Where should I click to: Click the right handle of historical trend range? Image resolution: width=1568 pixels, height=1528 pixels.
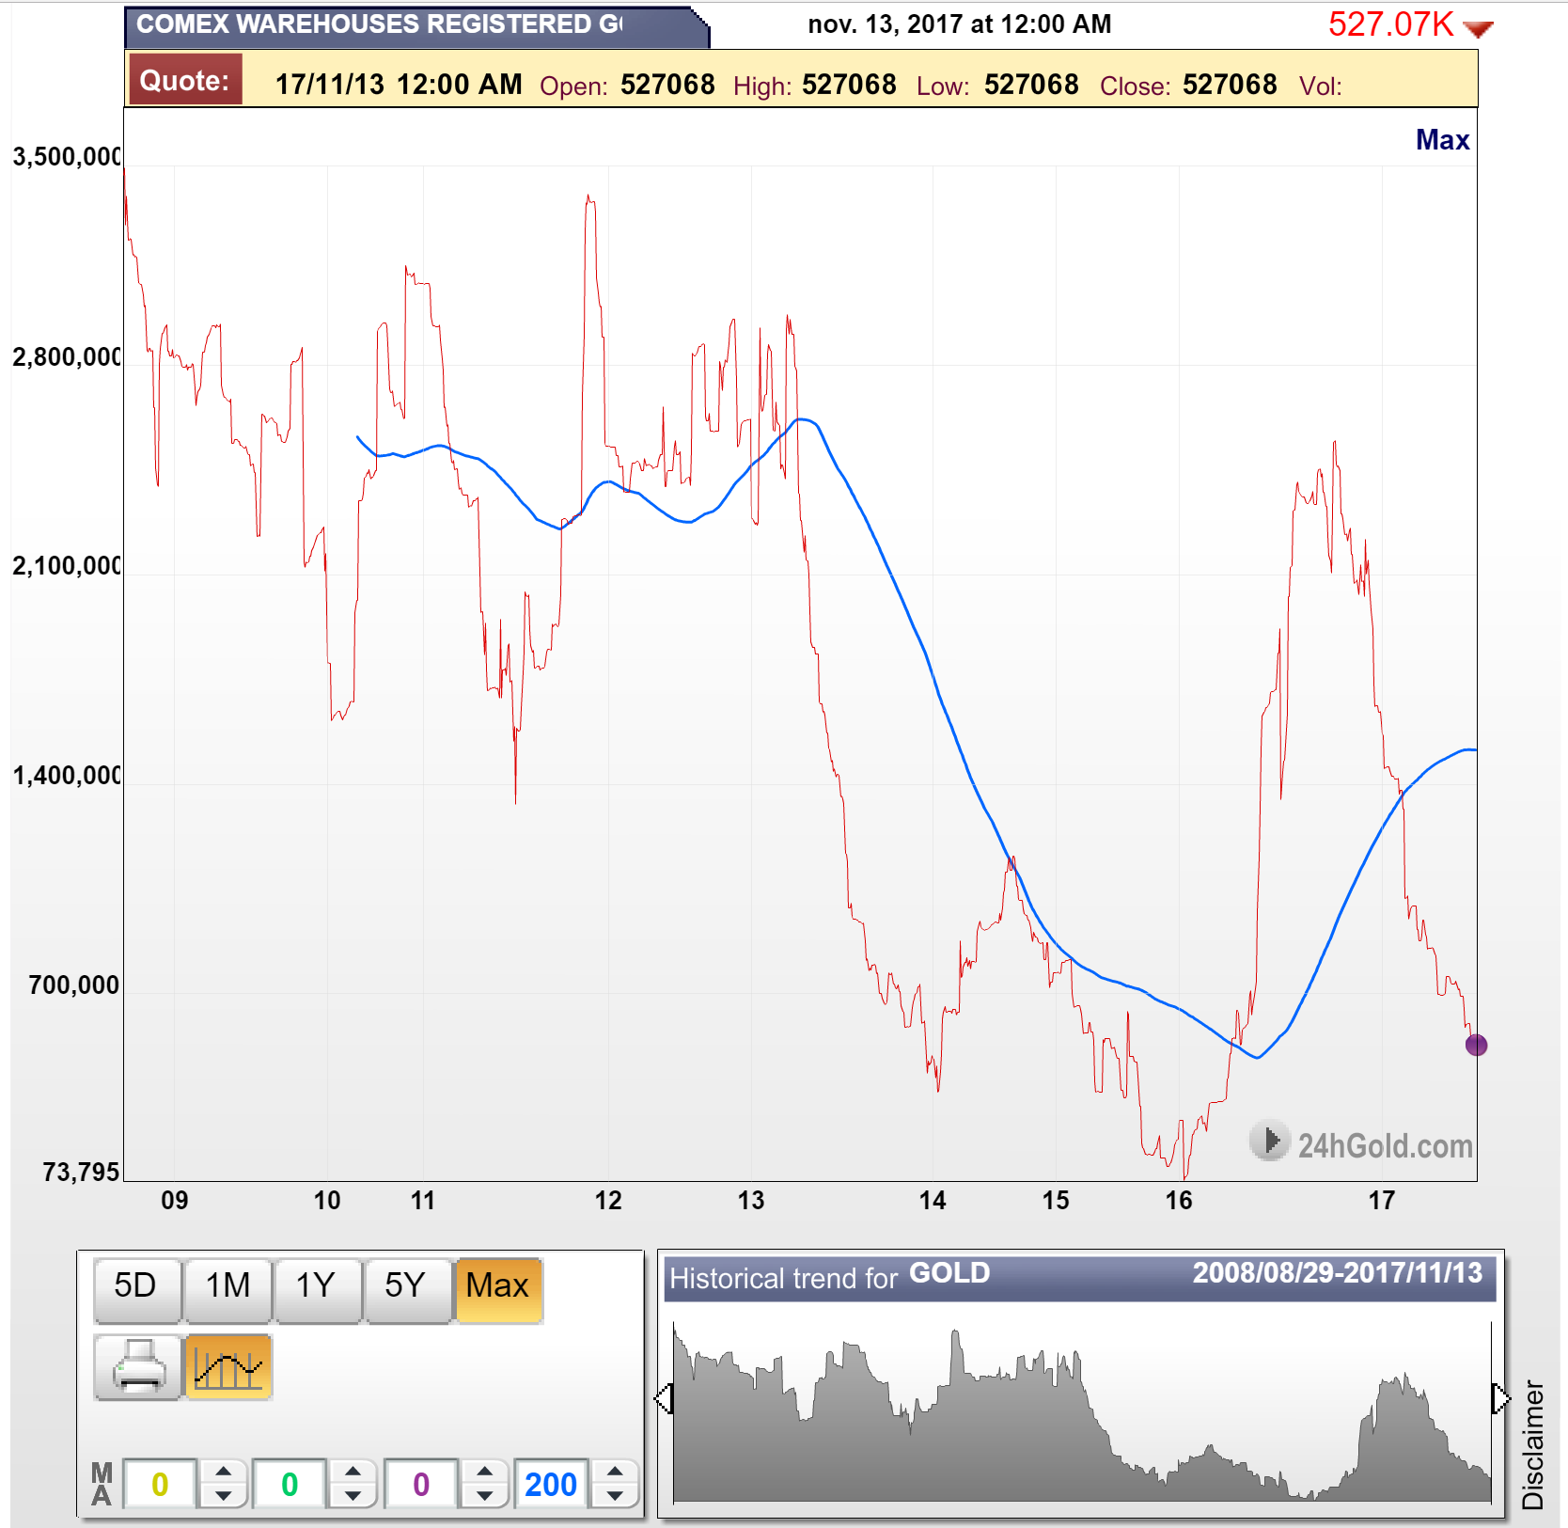1500,1398
